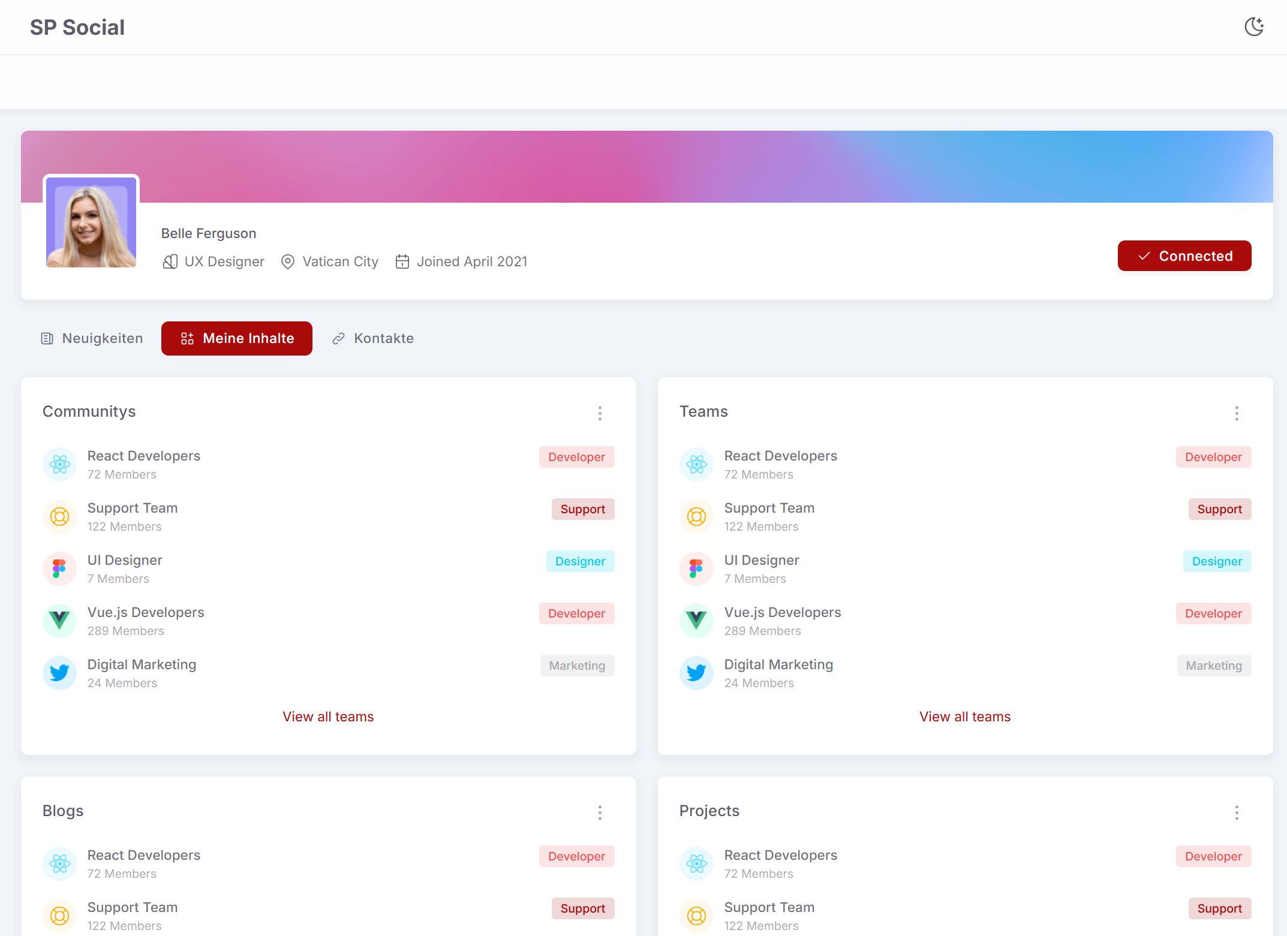The image size is (1287, 936).
Task: Switch to the Kontakte tab
Action: point(373,338)
